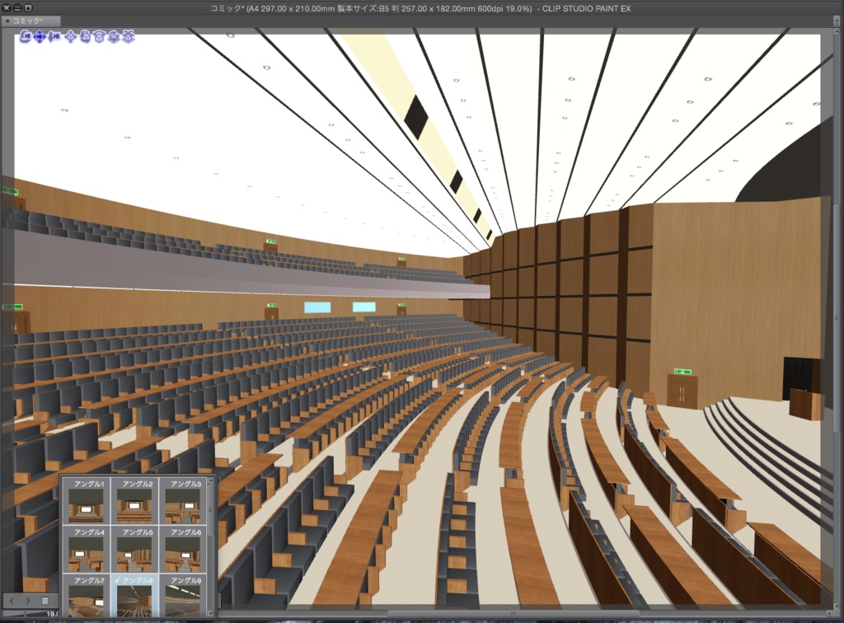Select the camera rotate manipulator icon
The width and height of the screenshot is (844, 623).
click(x=25, y=37)
